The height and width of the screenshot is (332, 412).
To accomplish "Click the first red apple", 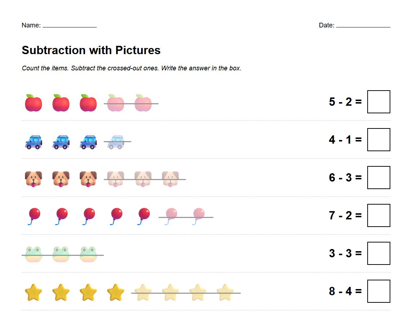I will point(34,103).
